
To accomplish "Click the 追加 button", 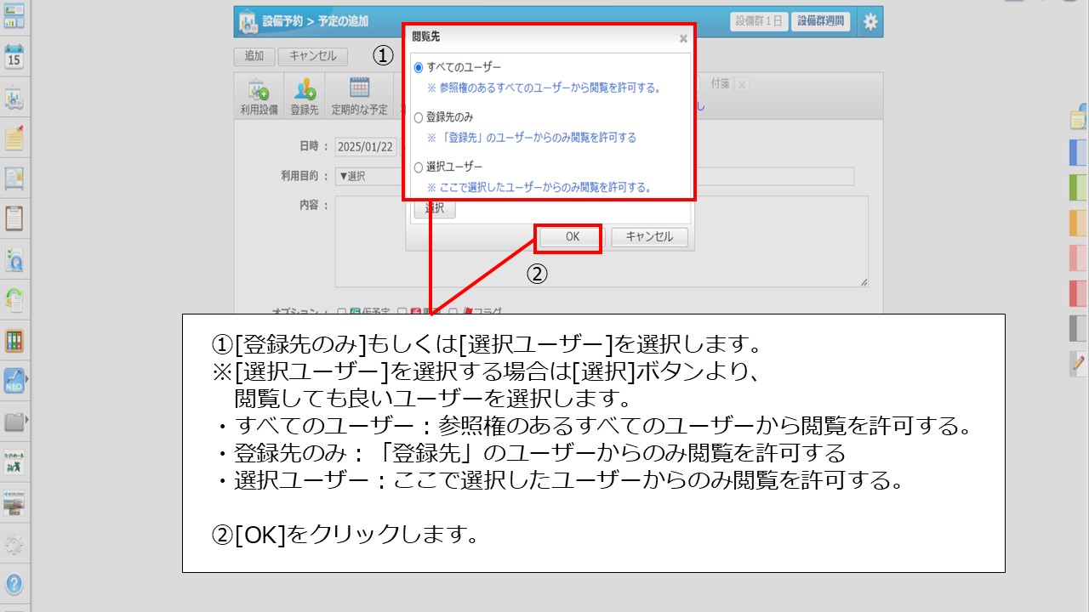I will tap(254, 56).
